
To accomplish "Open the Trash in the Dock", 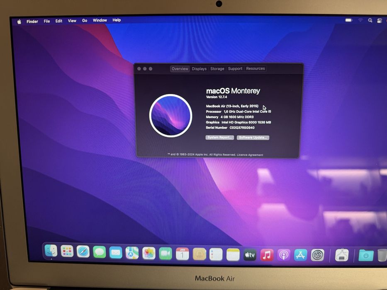I will 382,255.
